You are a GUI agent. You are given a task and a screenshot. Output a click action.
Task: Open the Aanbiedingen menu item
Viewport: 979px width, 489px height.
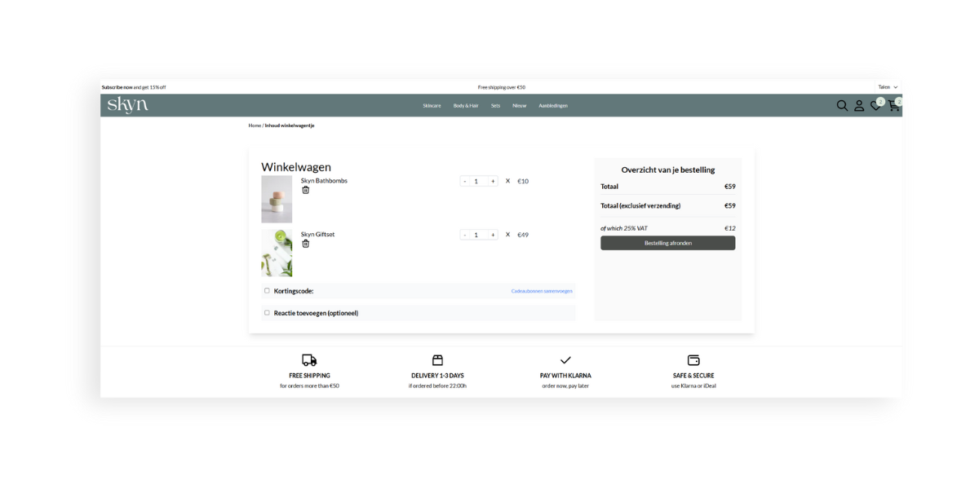(554, 105)
